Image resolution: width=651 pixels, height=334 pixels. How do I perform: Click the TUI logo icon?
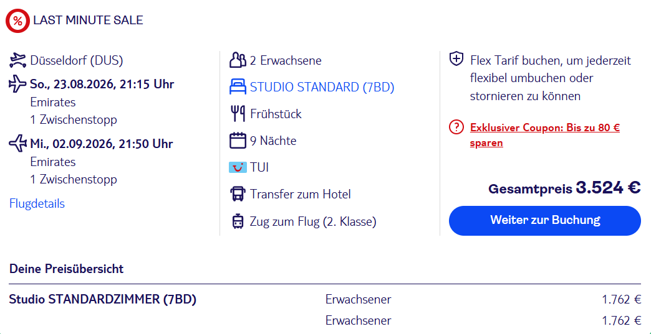238,167
